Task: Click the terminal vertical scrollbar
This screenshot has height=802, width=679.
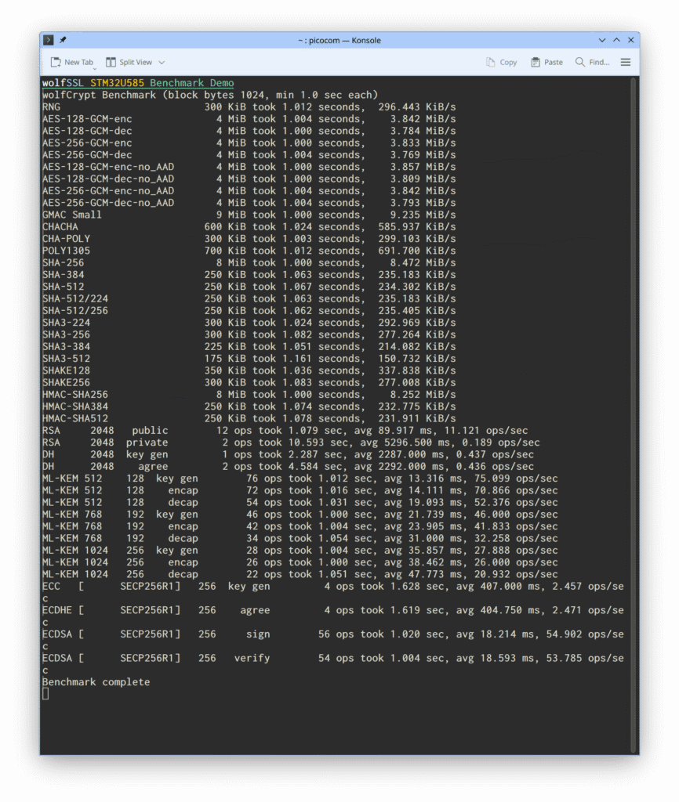Action: click(633, 392)
